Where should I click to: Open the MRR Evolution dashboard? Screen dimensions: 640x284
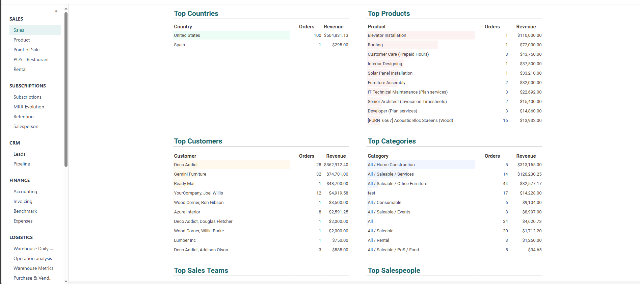tap(29, 107)
